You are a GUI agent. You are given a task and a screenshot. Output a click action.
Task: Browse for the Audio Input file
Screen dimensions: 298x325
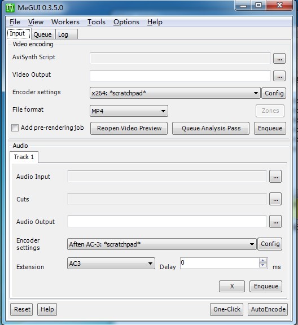(275, 177)
